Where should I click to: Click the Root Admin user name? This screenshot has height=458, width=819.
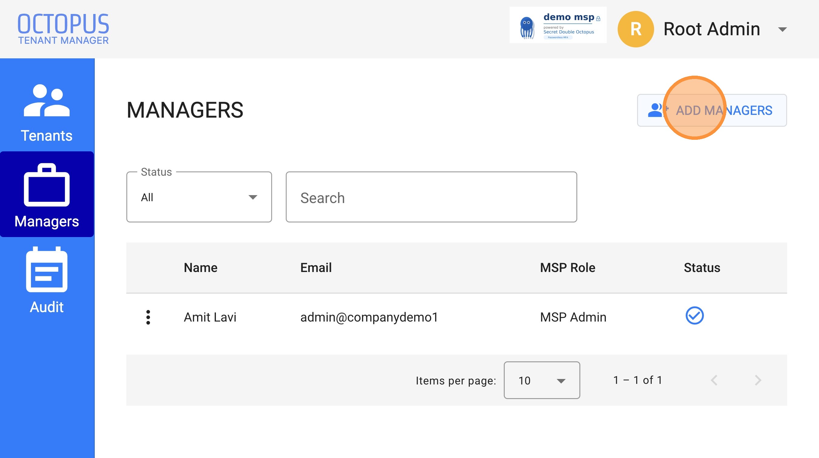pyautogui.click(x=712, y=29)
